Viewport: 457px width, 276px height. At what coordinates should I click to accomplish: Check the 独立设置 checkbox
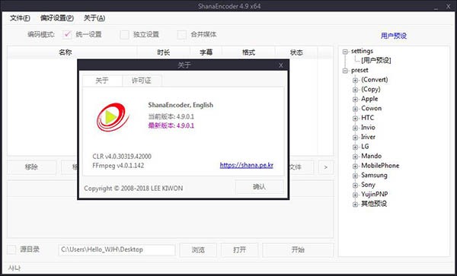124,34
